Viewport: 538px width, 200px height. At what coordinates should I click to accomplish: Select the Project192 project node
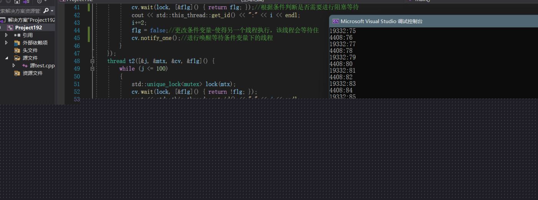click(x=28, y=28)
